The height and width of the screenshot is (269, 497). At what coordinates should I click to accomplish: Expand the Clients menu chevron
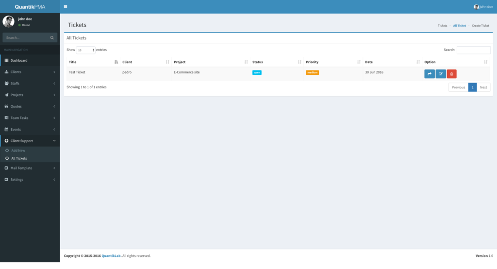54,72
